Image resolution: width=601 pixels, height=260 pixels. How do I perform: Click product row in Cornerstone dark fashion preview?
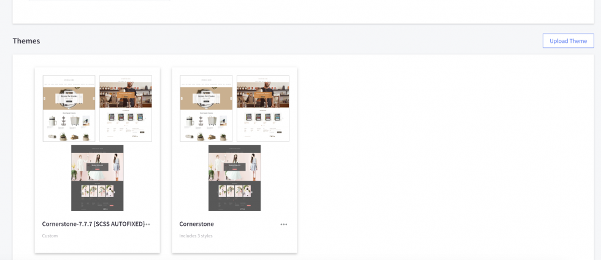click(x=235, y=191)
